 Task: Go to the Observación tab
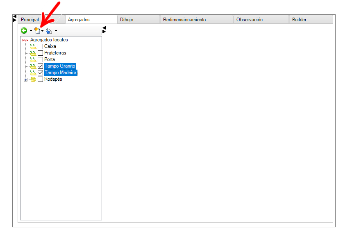[x=261, y=20]
